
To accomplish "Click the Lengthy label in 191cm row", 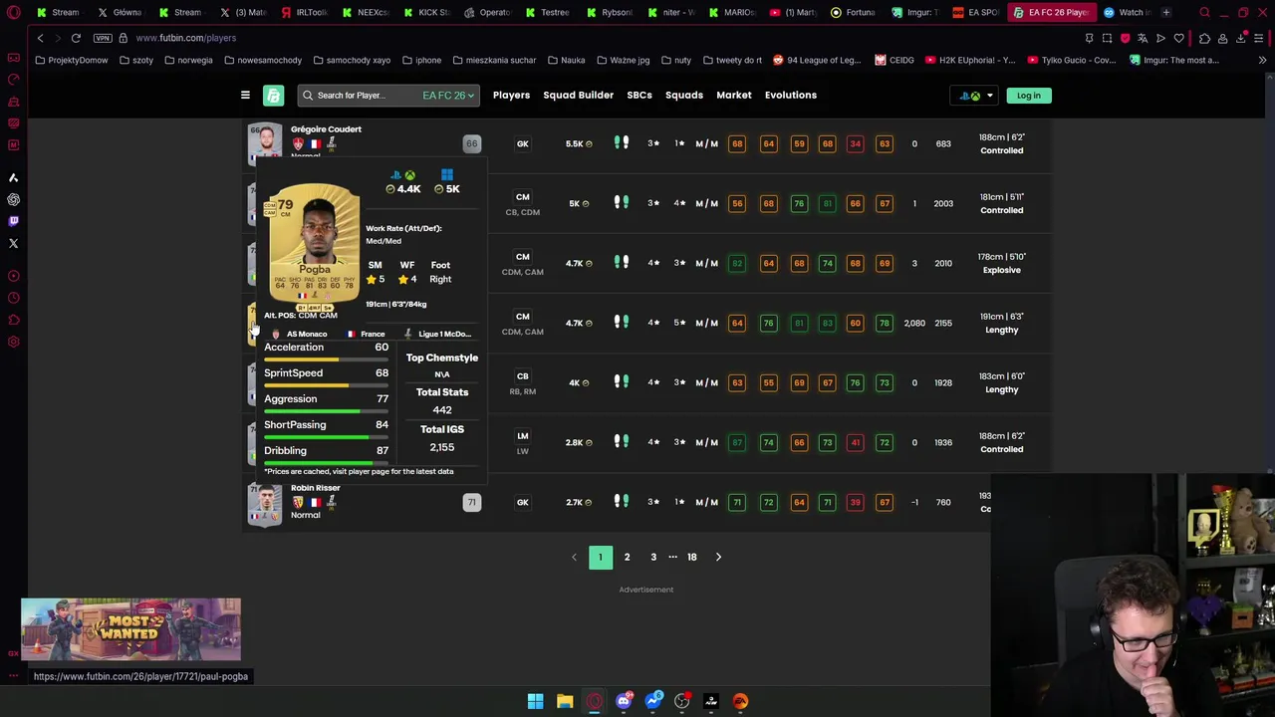I will pos(1001,330).
